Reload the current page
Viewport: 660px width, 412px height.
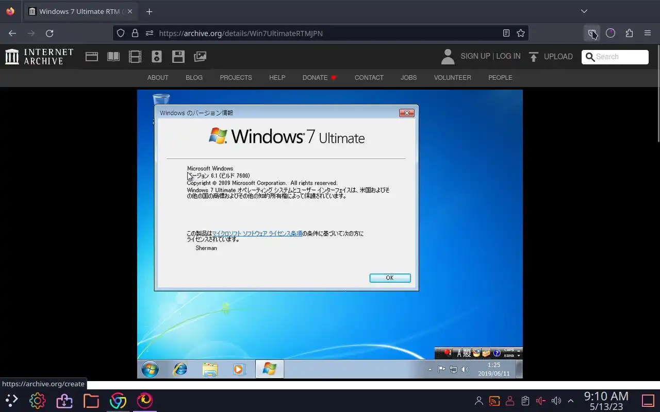[49, 33]
